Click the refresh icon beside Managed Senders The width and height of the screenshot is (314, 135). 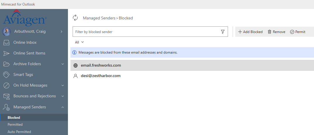point(75,18)
